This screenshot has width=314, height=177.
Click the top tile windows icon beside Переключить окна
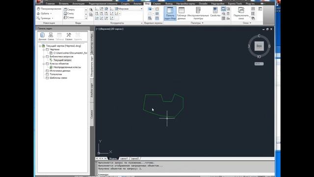click(253, 9)
